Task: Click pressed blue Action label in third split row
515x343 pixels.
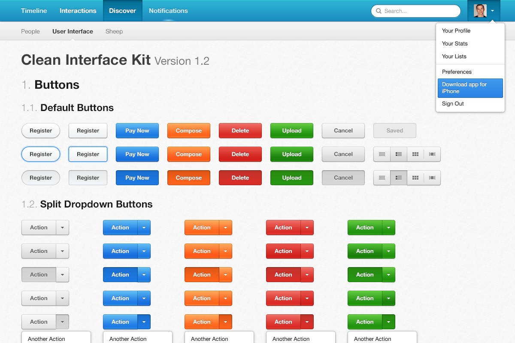Action: click(x=120, y=275)
